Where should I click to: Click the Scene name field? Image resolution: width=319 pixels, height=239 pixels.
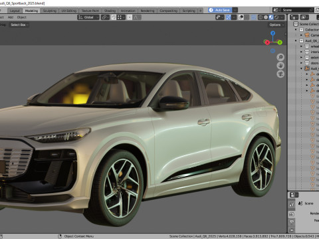(295, 10)
